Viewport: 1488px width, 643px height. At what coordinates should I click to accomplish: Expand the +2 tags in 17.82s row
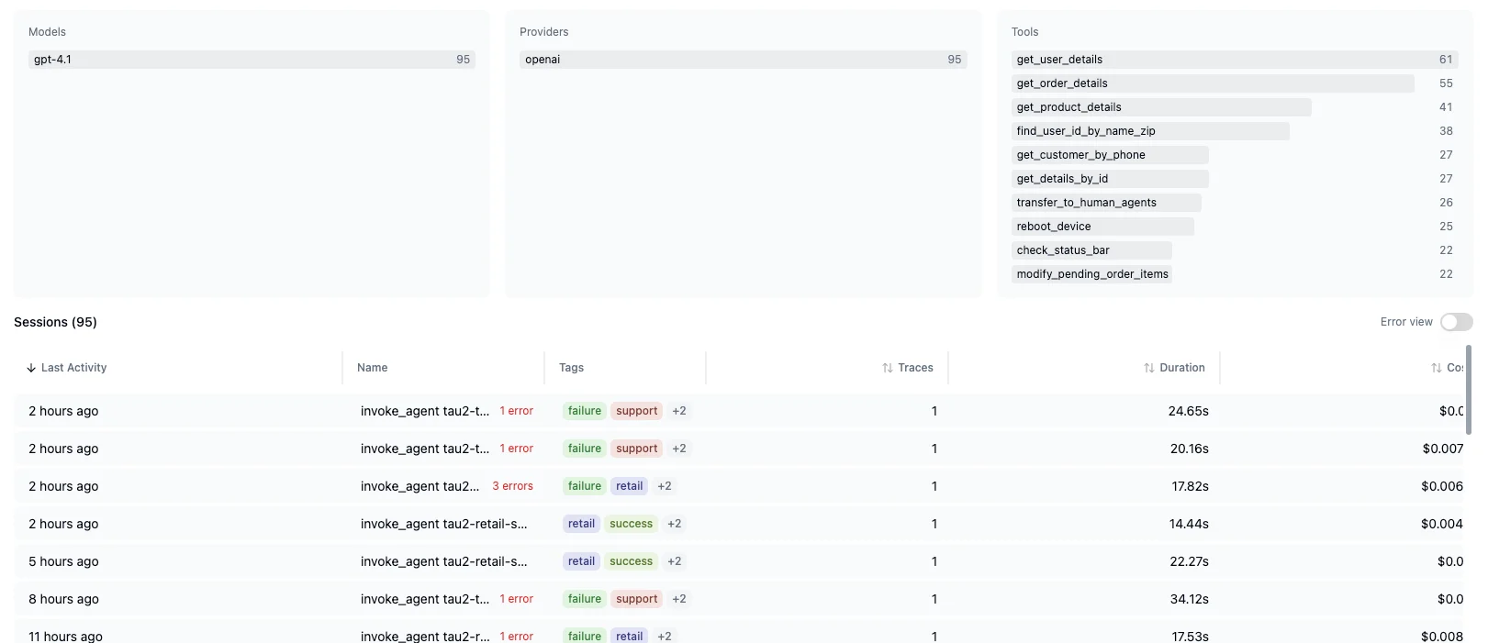(x=665, y=486)
